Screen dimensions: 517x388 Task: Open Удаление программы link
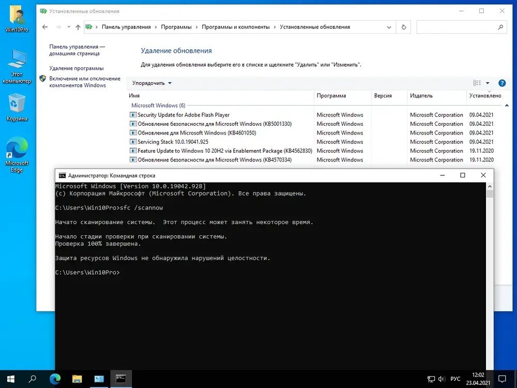pos(77,68)
